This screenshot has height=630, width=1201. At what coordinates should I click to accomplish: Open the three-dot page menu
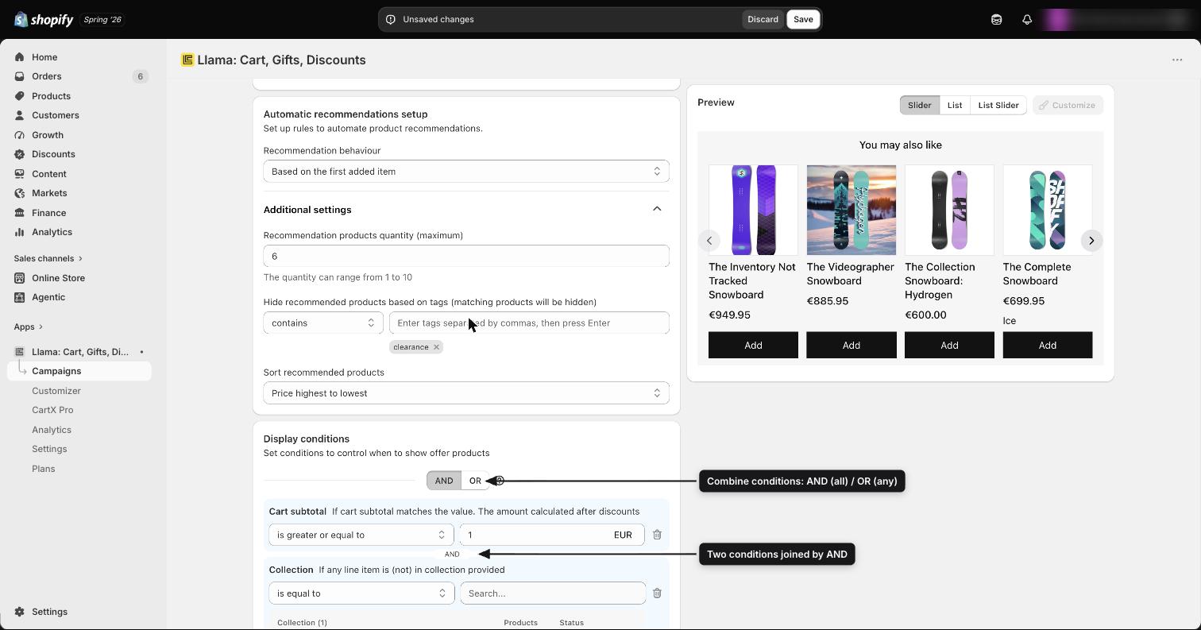point(1177,60)
